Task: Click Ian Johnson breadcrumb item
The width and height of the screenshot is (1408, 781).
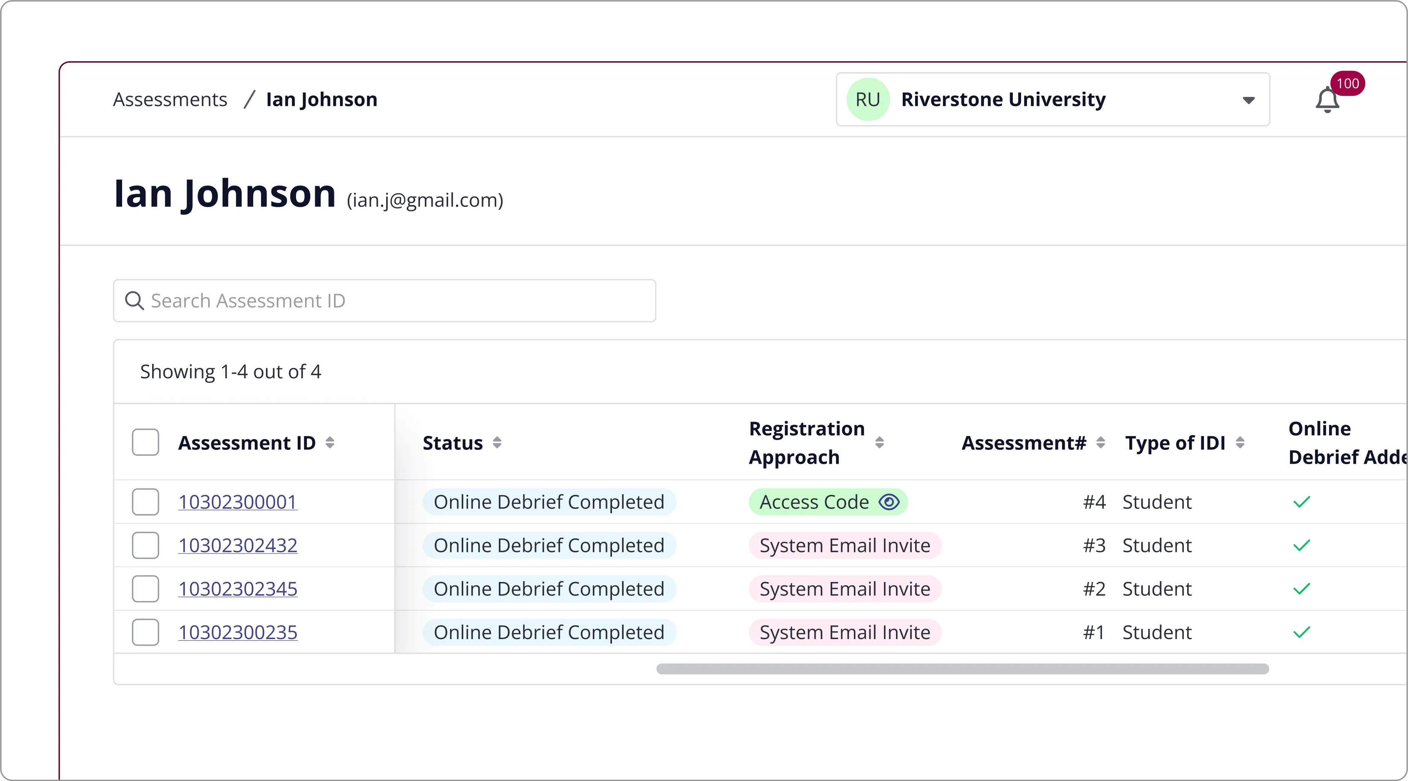Action: [x=322, y=100]
